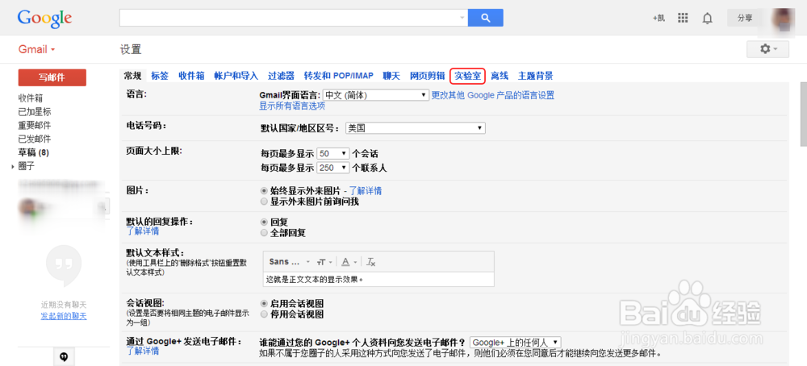Click the +凯 link in header
The height and width of the screenshot is (366, 807).
click(659, 18)
